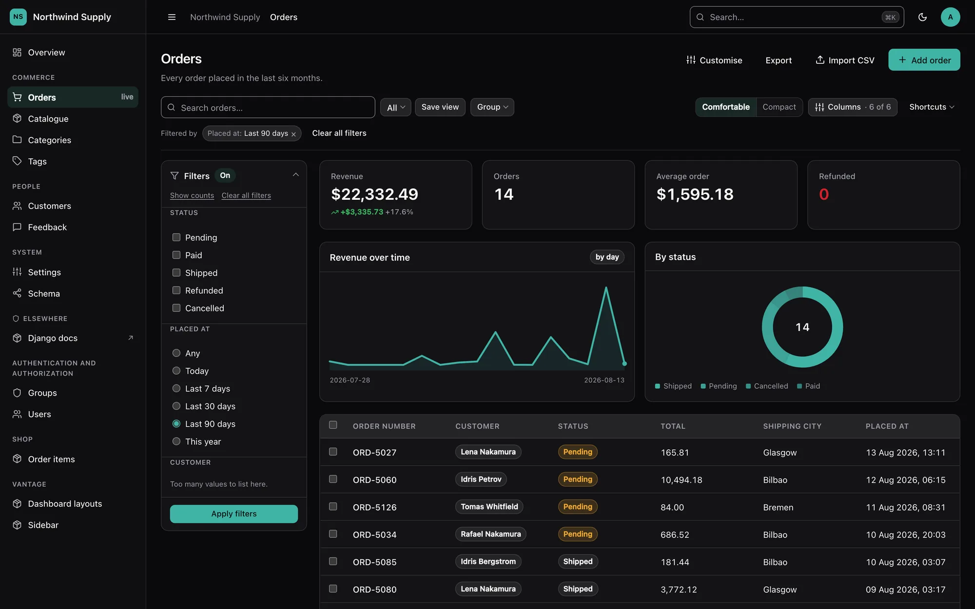This screenshot has height=609, width=975.
Task: Remove the 'Last 90 days' filter chip x
Action: pyautogui.click(x=293, y=134)
